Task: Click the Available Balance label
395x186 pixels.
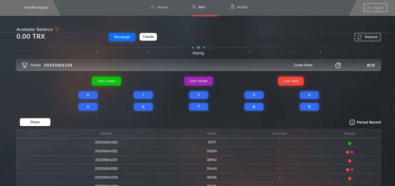Action: point(34,30)
